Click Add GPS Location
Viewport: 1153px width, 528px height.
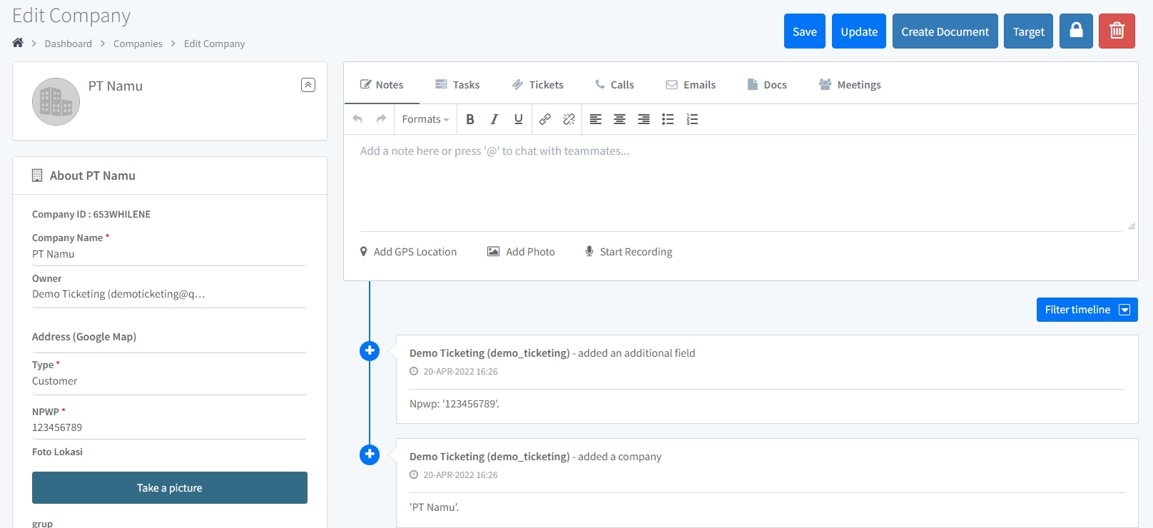(x=408, y=252)
